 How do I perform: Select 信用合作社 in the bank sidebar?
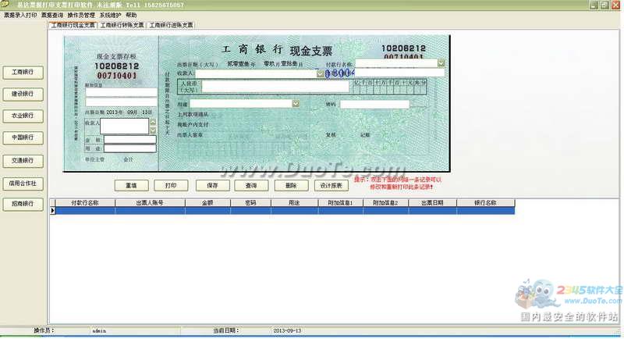pyautogui.click(x=23, y=184)
